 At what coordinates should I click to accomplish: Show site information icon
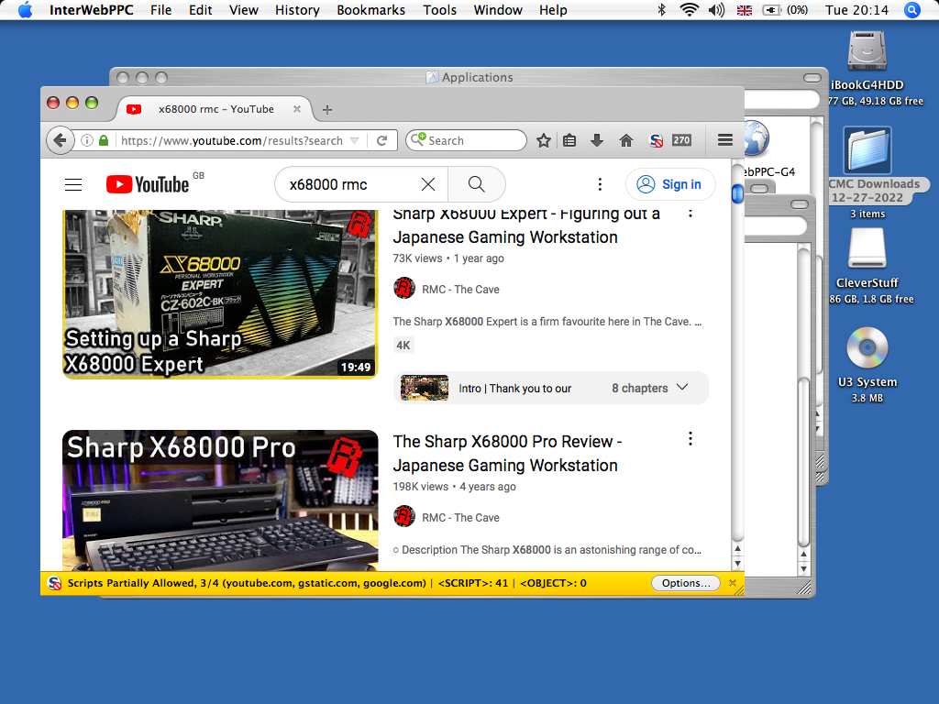[87, 140]
